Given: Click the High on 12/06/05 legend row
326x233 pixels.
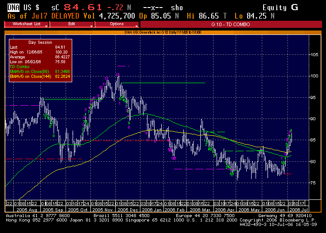Looking at the screenshot, I should point(40,52).
